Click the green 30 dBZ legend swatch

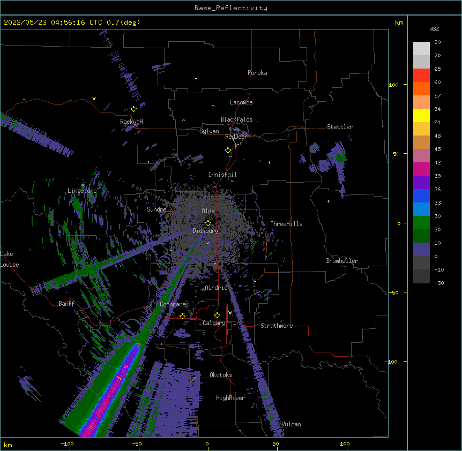(x=421, y=223)
